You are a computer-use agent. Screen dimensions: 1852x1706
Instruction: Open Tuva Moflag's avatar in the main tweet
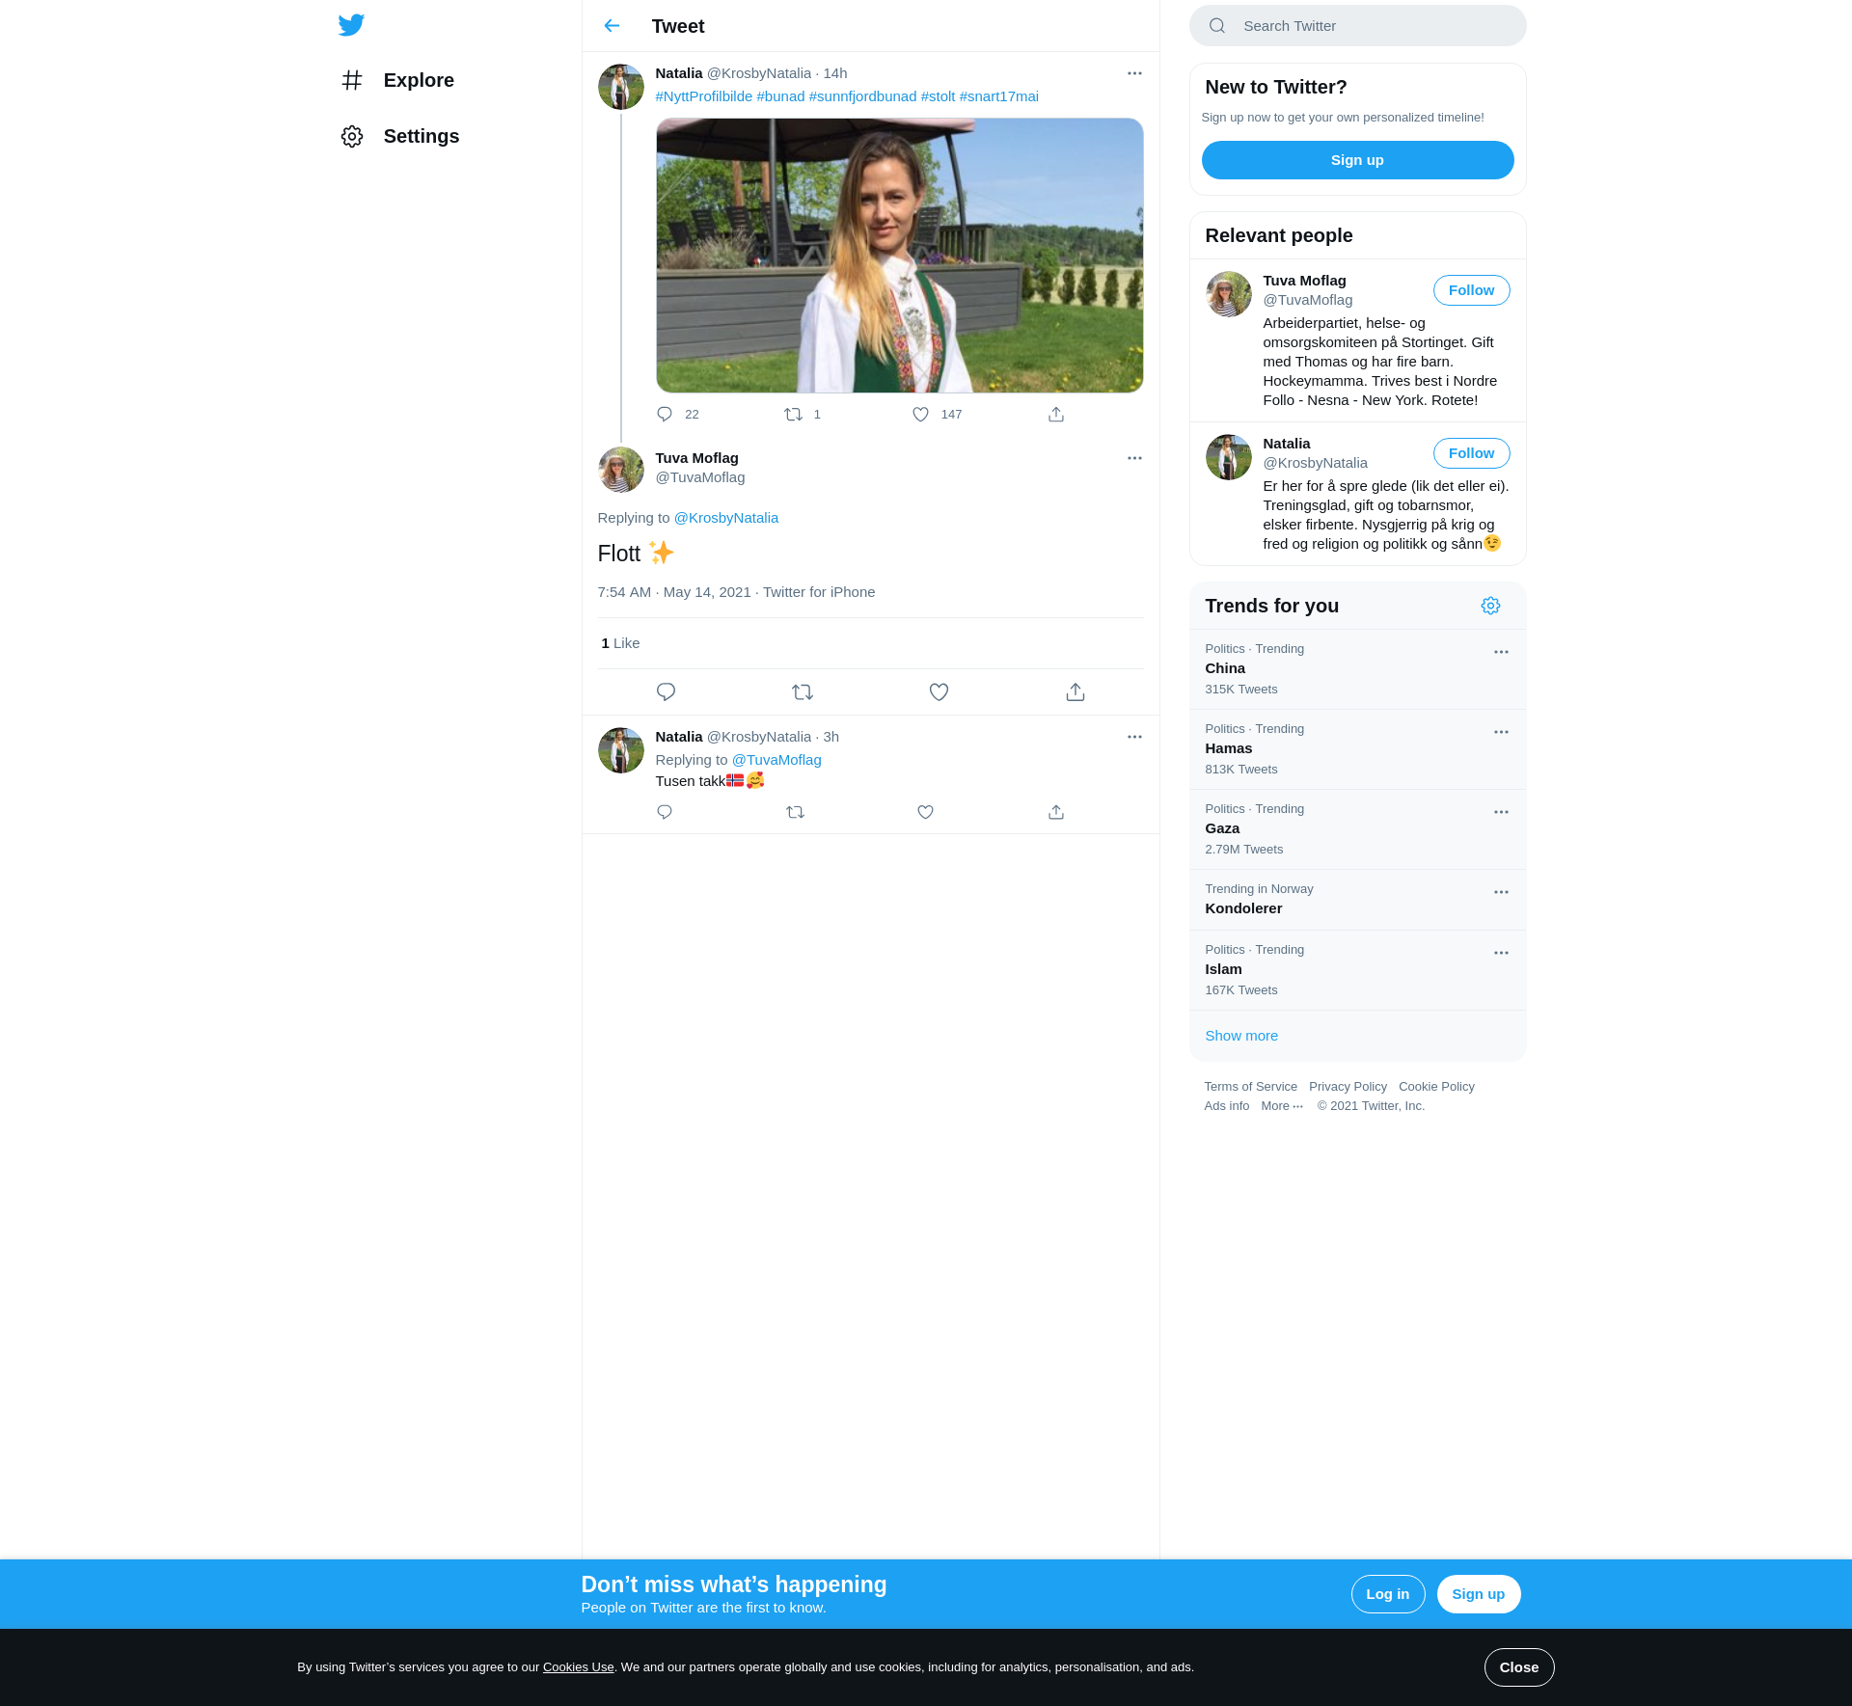pyautogui.click(x=621, y=470)
